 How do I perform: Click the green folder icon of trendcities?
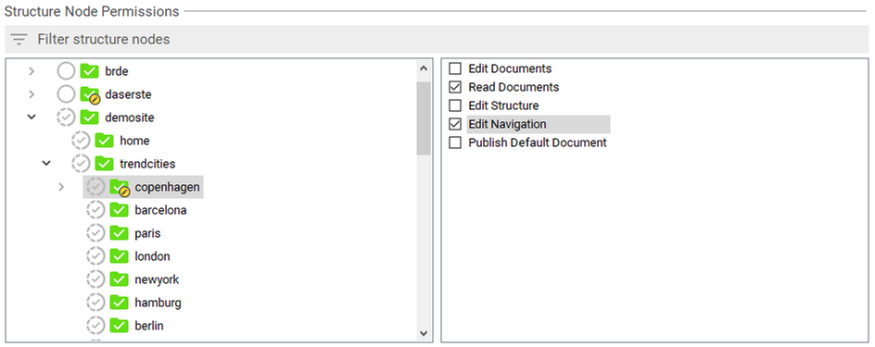click(x=105, y=164)
